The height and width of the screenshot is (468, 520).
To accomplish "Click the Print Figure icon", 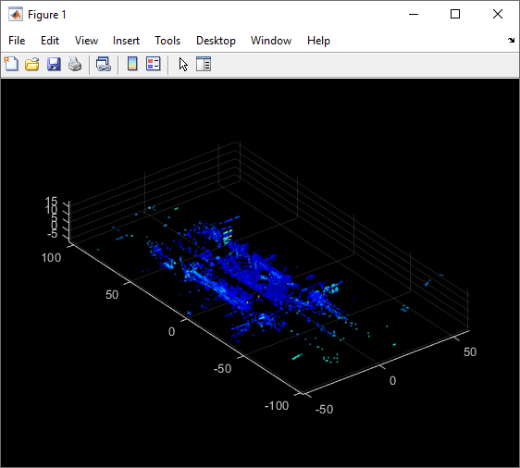I will pyautogui.click(x=75, y=64).
